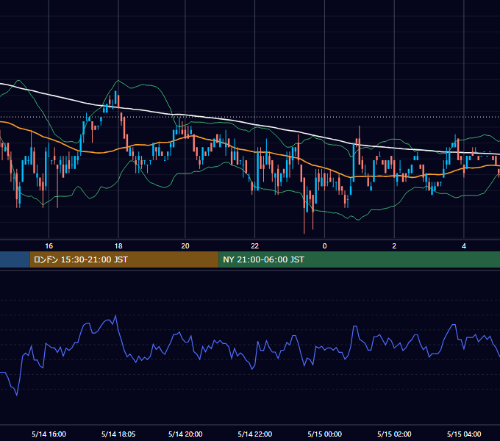Select the ロンドン 15:30-21:00 JST session bar
The height and width of the screenshot is (441, 500).
(x=124, y=259)
